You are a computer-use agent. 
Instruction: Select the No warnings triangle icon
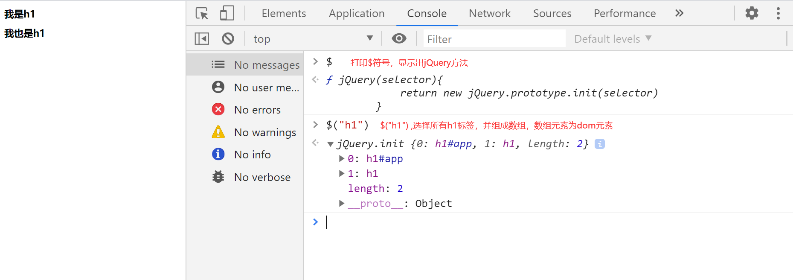[x=218, y=132]
